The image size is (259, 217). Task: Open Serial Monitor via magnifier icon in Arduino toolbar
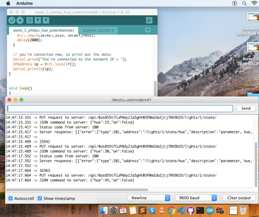tap(149, 20)
